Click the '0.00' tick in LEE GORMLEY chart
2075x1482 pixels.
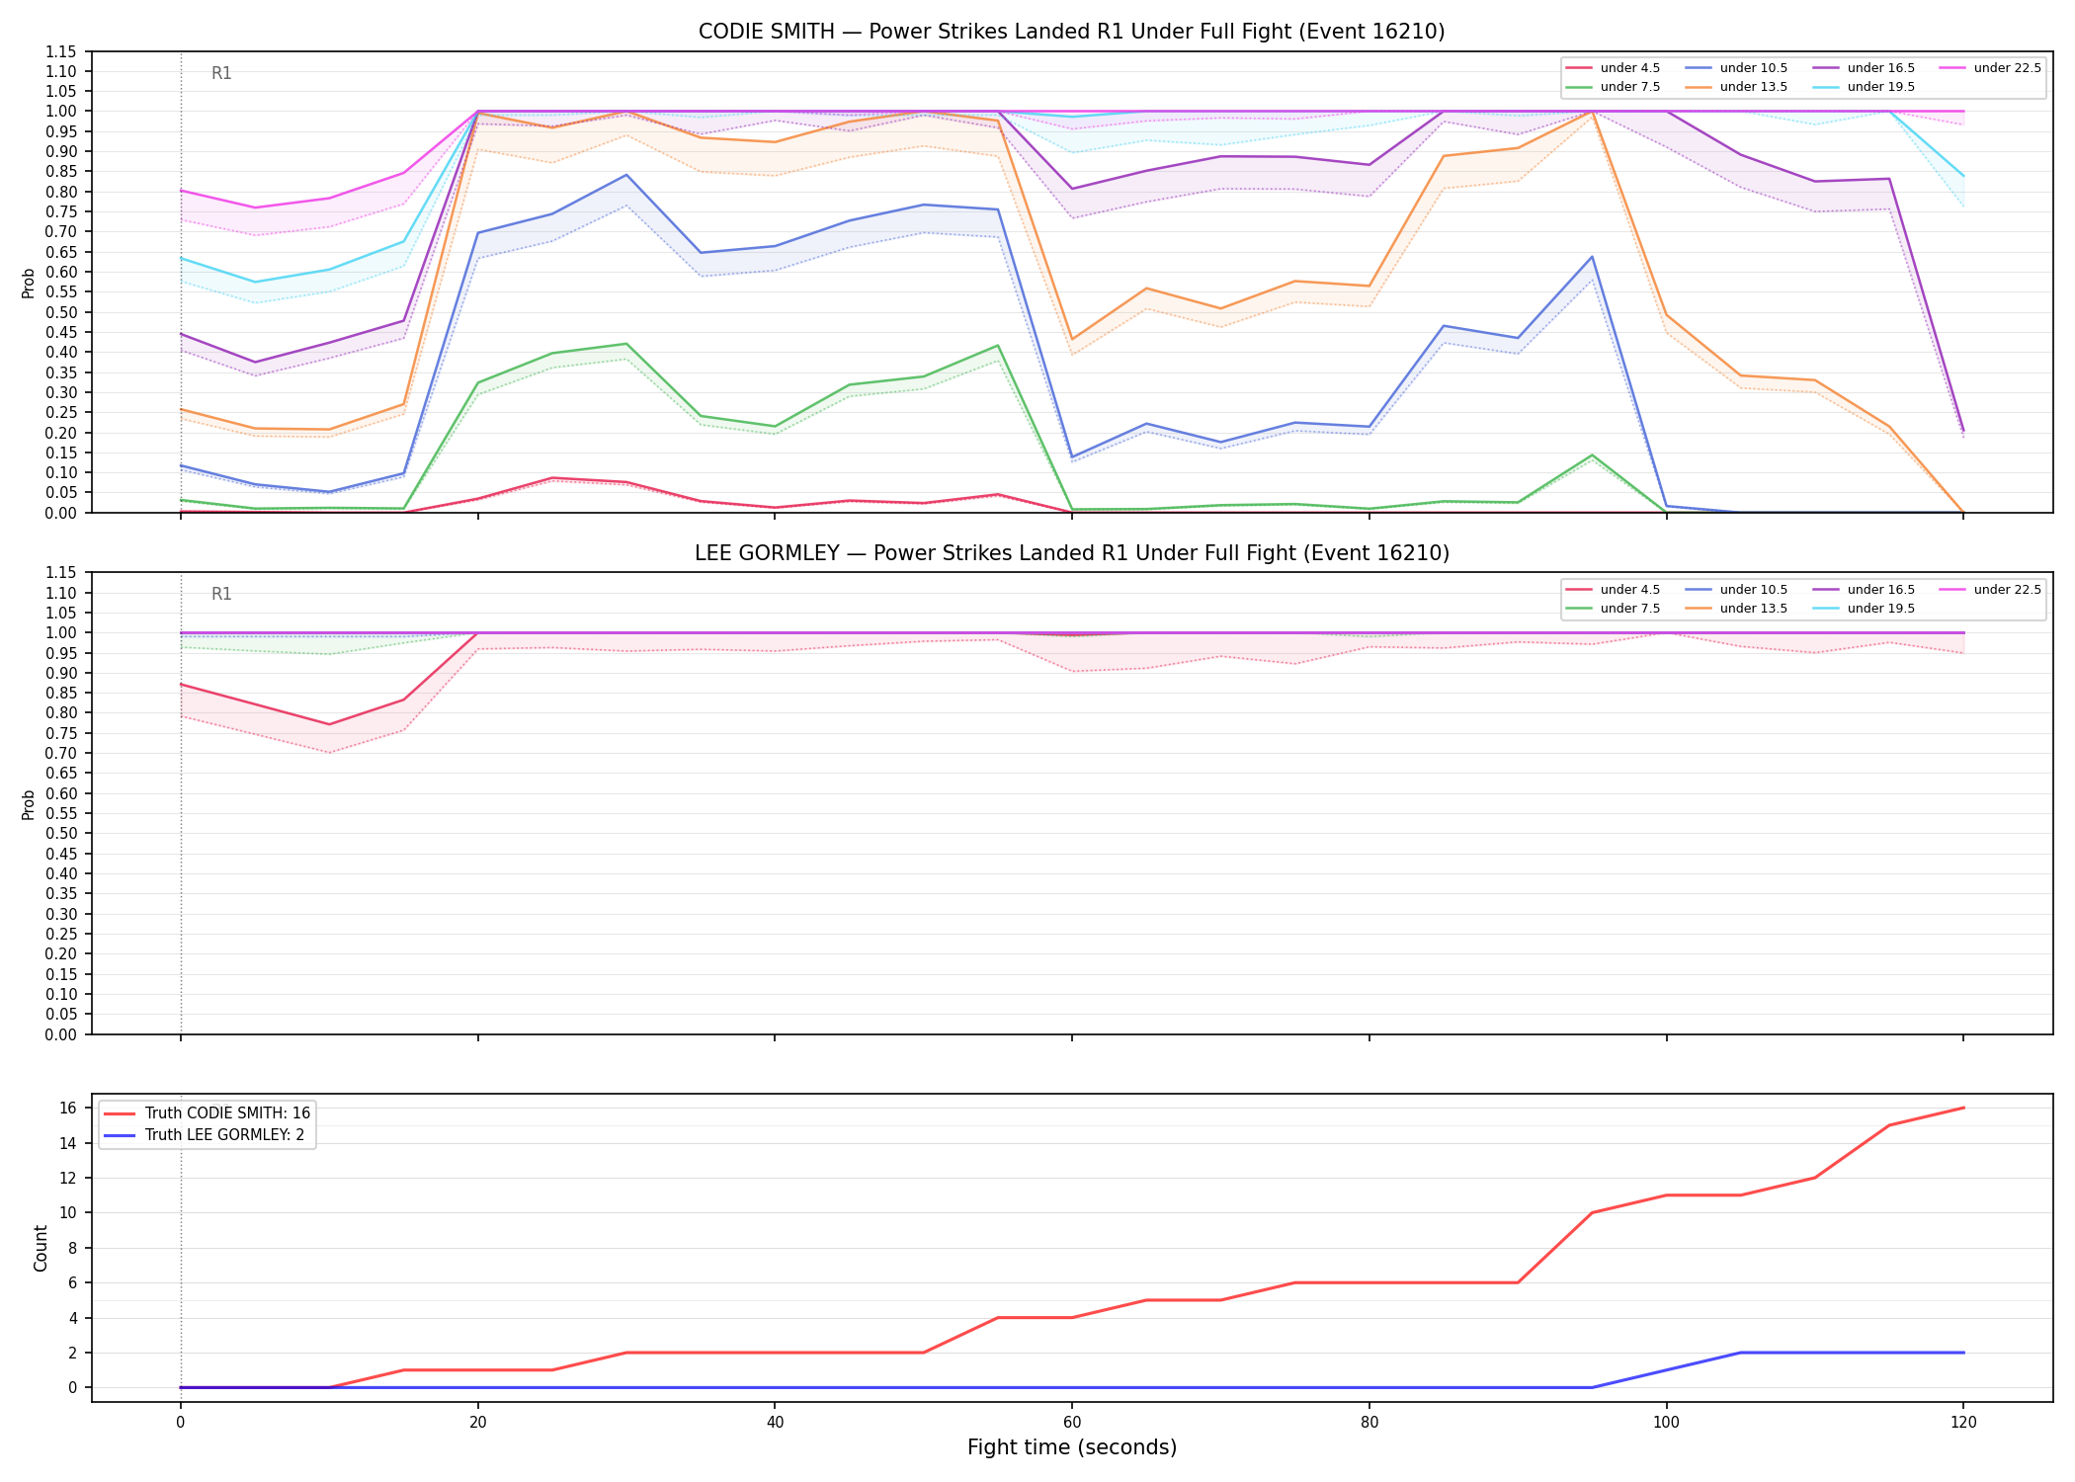pos(61,1034)
